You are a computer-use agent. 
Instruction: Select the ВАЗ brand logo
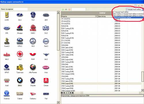pyautogui.click(x=20, y=15)
